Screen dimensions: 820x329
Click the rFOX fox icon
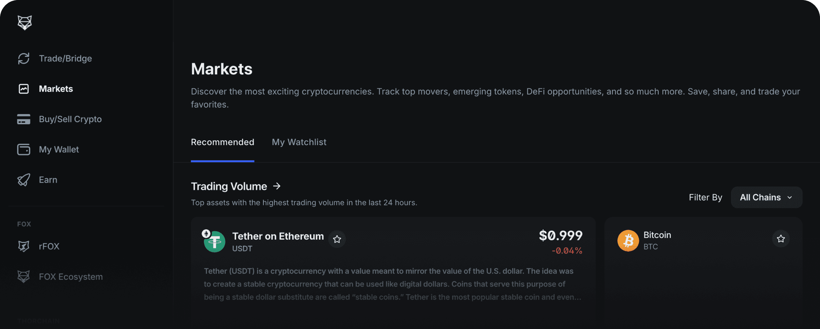point(24,246)
